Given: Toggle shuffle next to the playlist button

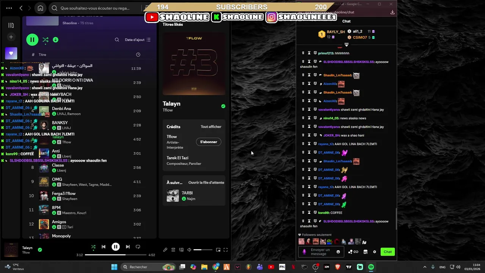Looking at the screenshot, I should coord(45,39).
